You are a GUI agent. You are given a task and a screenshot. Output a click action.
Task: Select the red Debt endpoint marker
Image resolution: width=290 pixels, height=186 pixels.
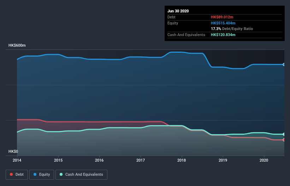pos(284,140)
